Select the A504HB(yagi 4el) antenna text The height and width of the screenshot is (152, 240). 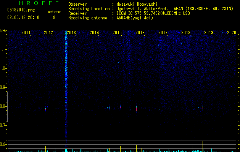(135, 18)
